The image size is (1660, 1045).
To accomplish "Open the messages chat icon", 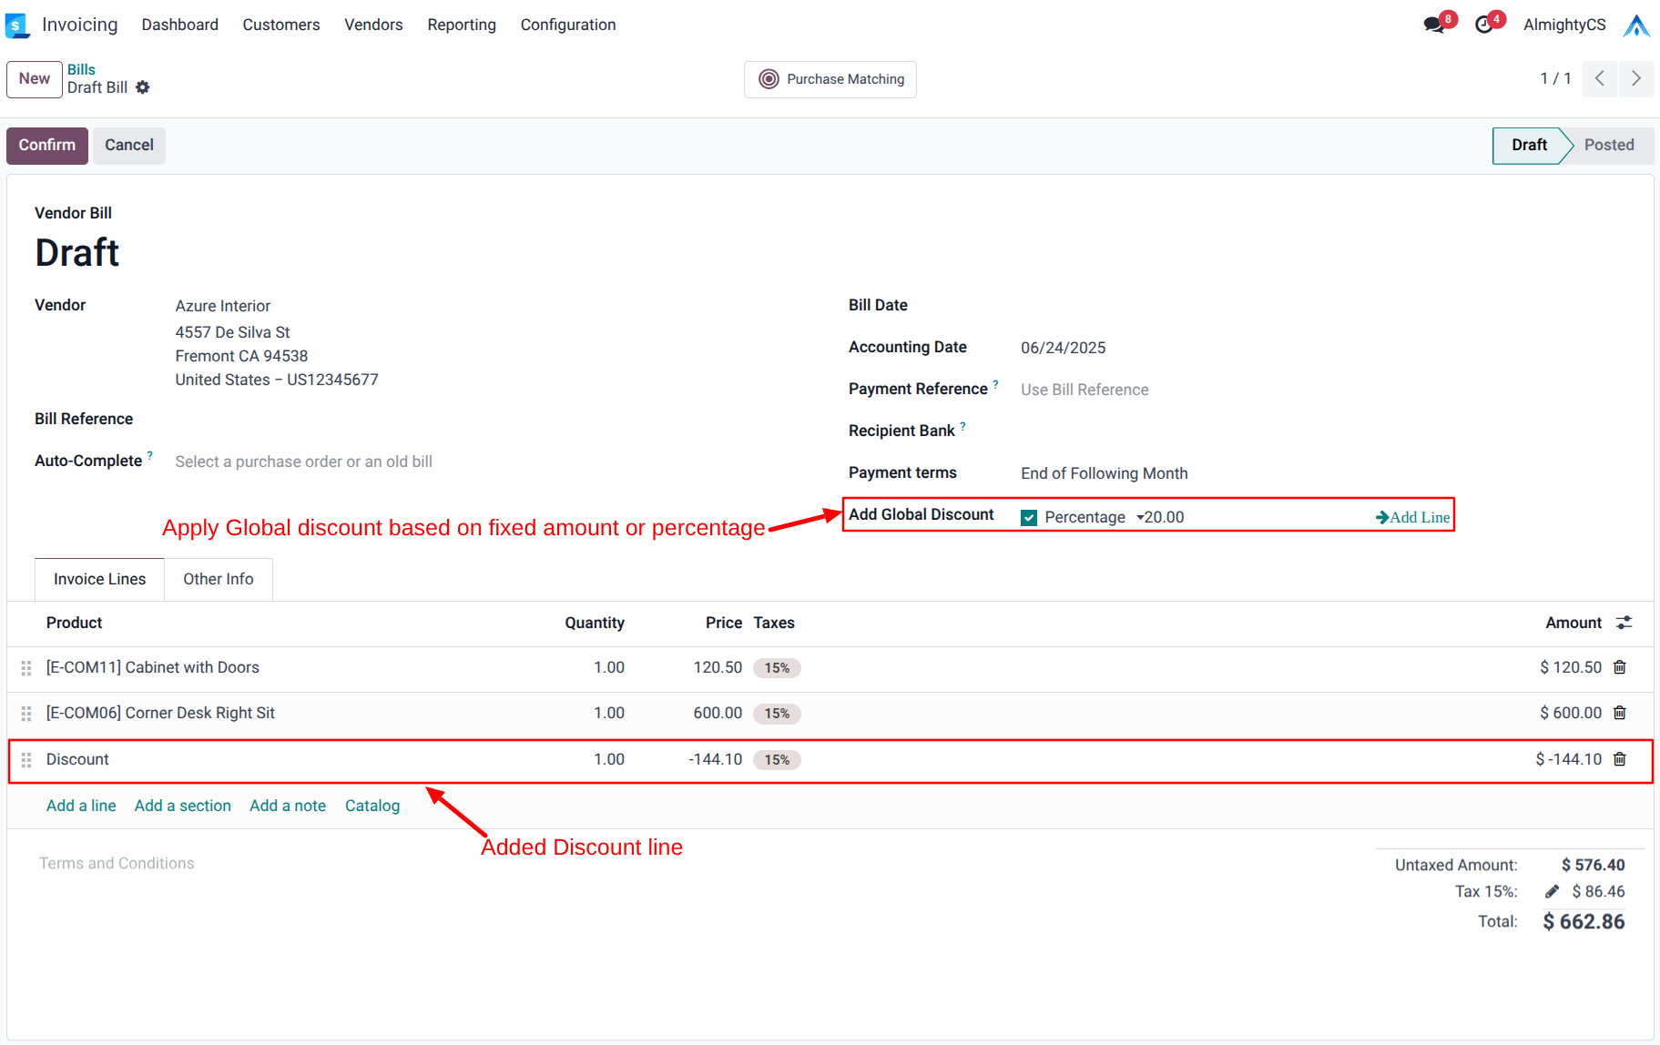I will (x=1434, y=25).
